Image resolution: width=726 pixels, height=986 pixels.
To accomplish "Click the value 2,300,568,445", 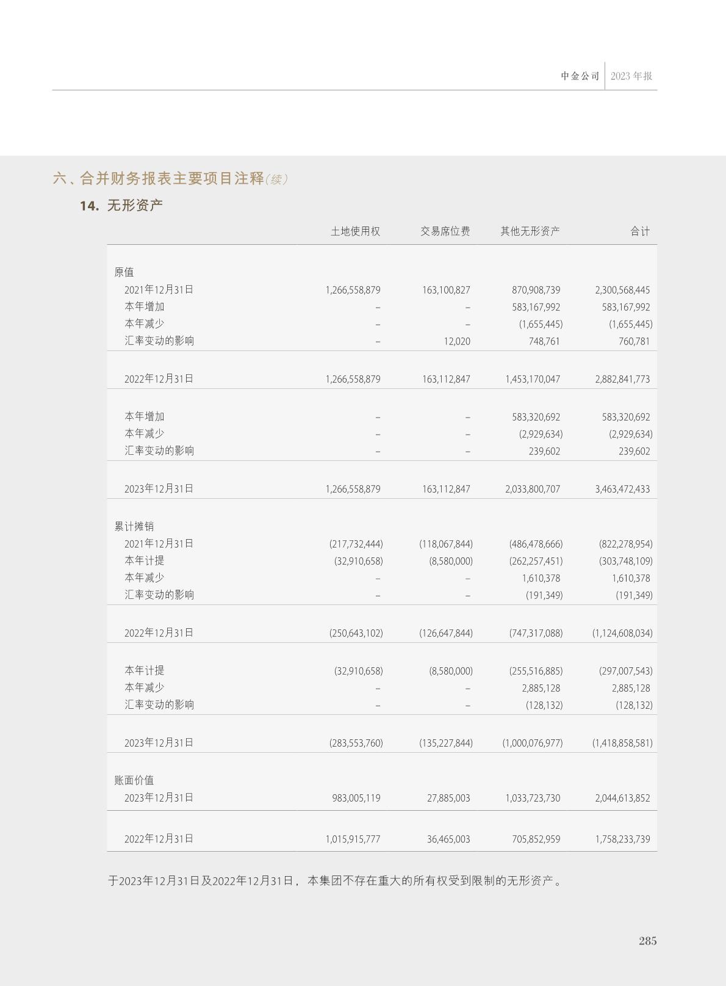I will pyautogui.click(x=622, y=290).
